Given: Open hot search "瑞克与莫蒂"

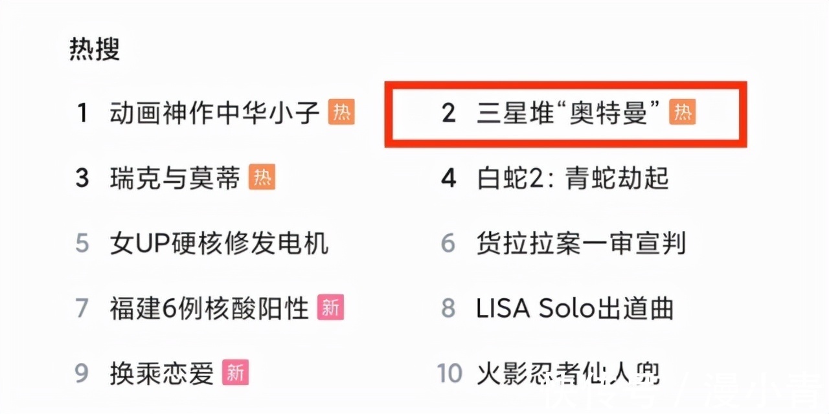Looking at the screenshot, I should pos(175,178).
